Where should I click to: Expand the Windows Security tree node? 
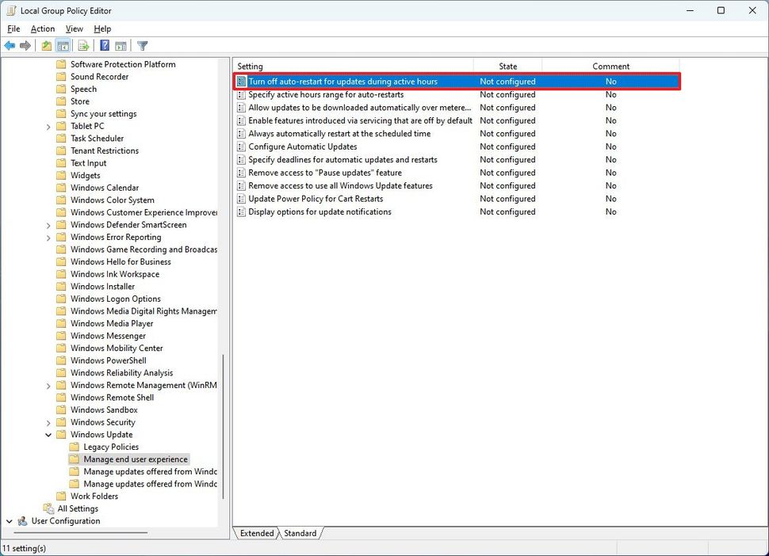pyautogui.click(x=48, y=422)
